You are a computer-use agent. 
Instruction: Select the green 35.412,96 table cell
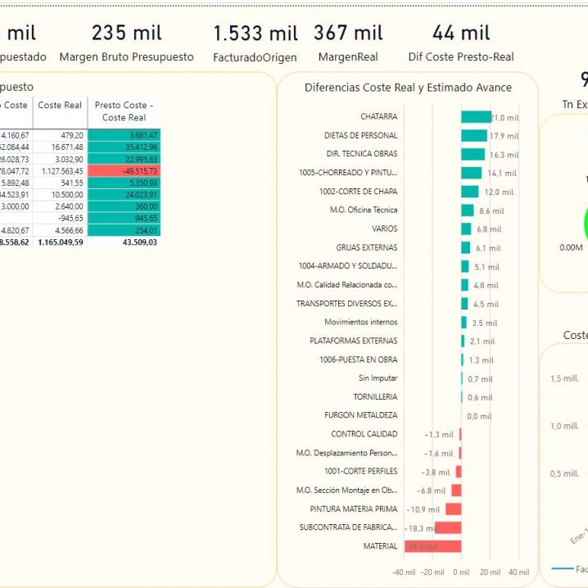124,147
